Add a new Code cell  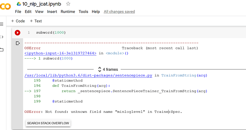18,21
